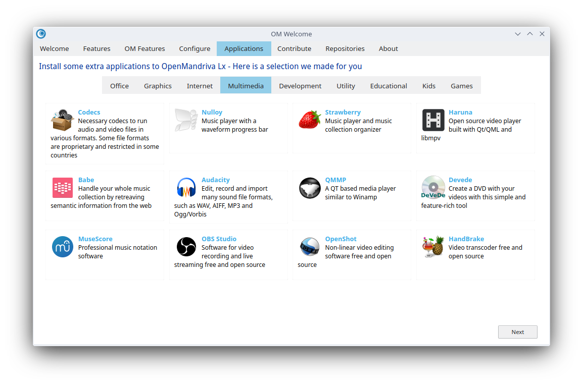The height and width of the screenshot is (385, 583).
Task: Click the Haruna video player icon
Action: [x=433, y=120]
